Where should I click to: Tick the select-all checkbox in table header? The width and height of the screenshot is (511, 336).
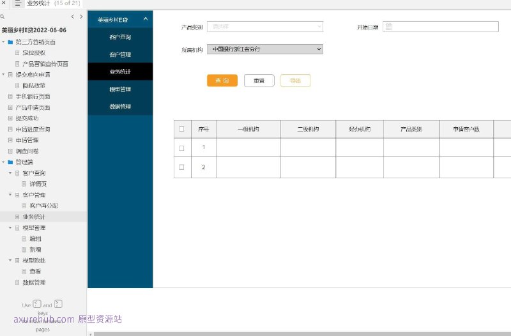click(x=181, y=129)
